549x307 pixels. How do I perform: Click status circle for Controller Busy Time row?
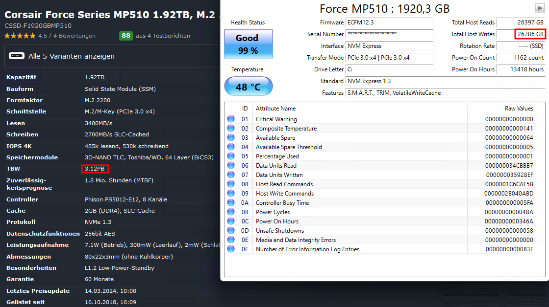pyautogui.click(x=231, y=202)
